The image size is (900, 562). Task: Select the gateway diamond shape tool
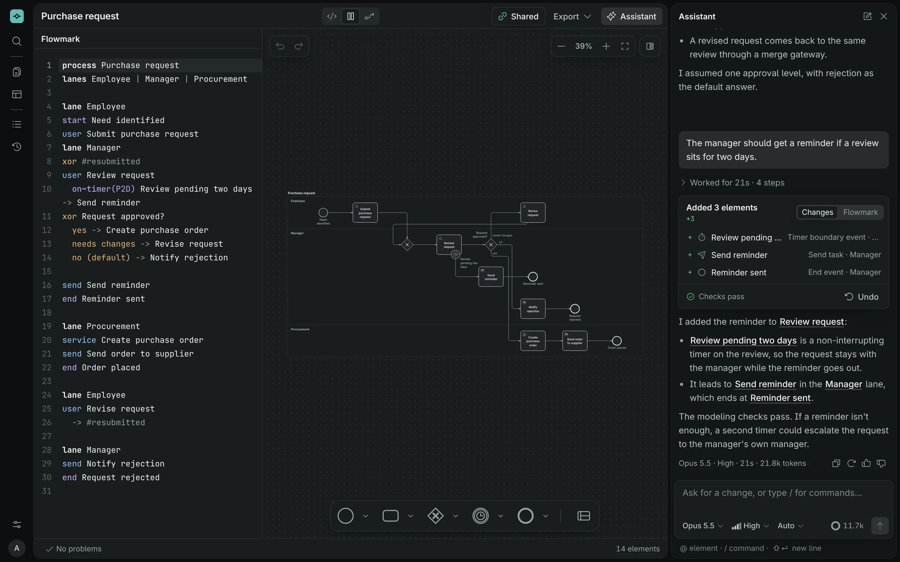436,516
